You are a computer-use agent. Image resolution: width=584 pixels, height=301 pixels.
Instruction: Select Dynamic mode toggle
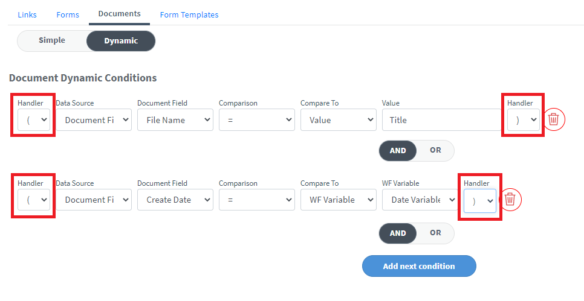click(121, 41)
